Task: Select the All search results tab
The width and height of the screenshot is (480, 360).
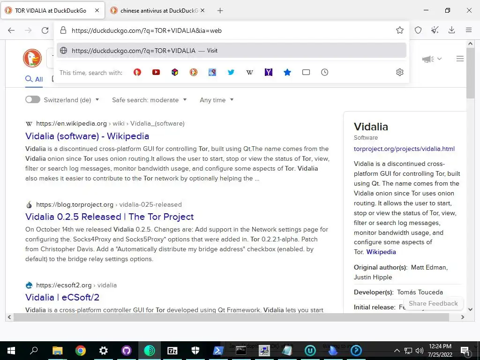Action: coord(34,79)
